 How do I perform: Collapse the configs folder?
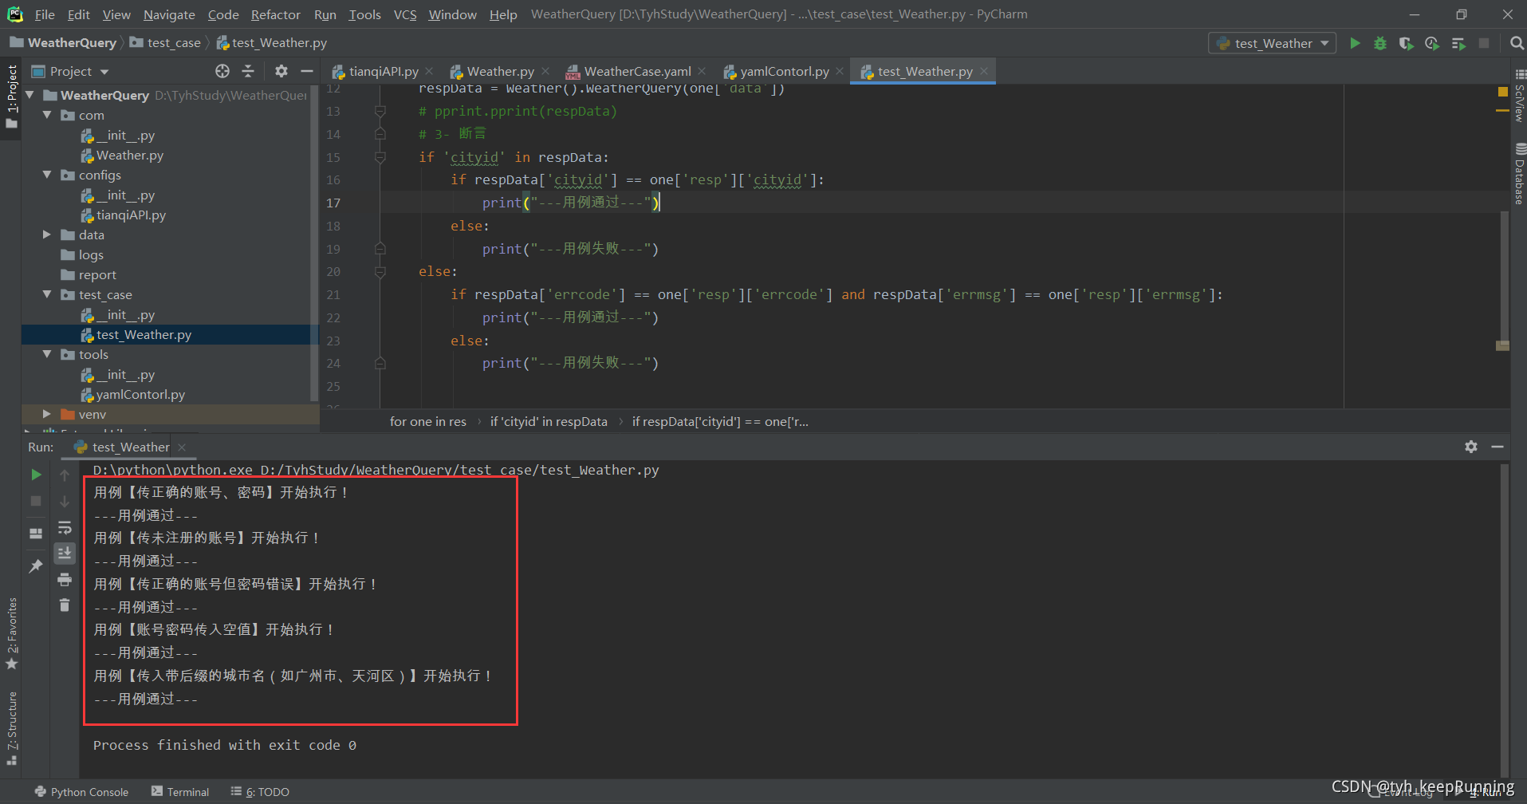coord(47,175)
